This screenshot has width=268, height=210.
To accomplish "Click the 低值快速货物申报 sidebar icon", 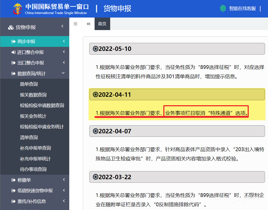I will [13, 191].
